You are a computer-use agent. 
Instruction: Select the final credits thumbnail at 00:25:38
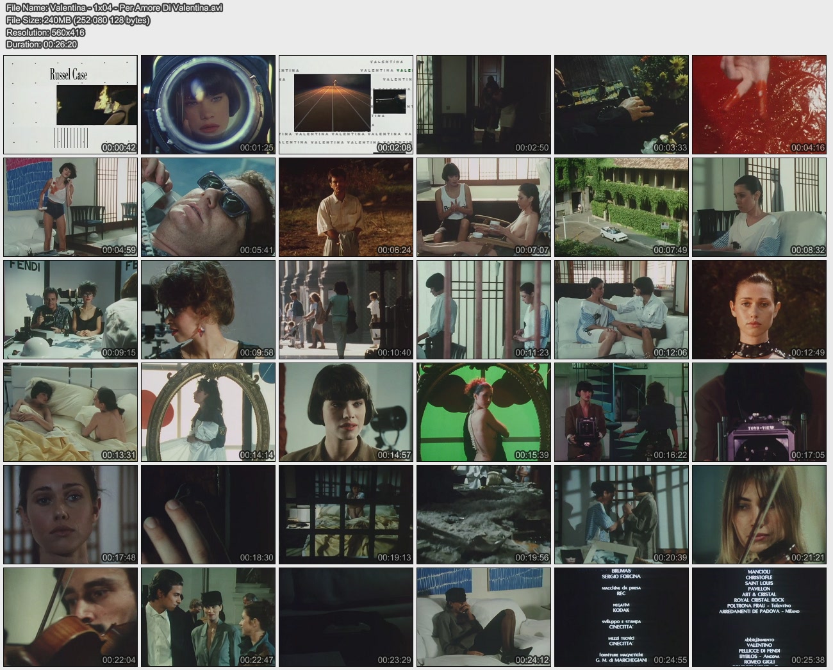tap(759, 617)
